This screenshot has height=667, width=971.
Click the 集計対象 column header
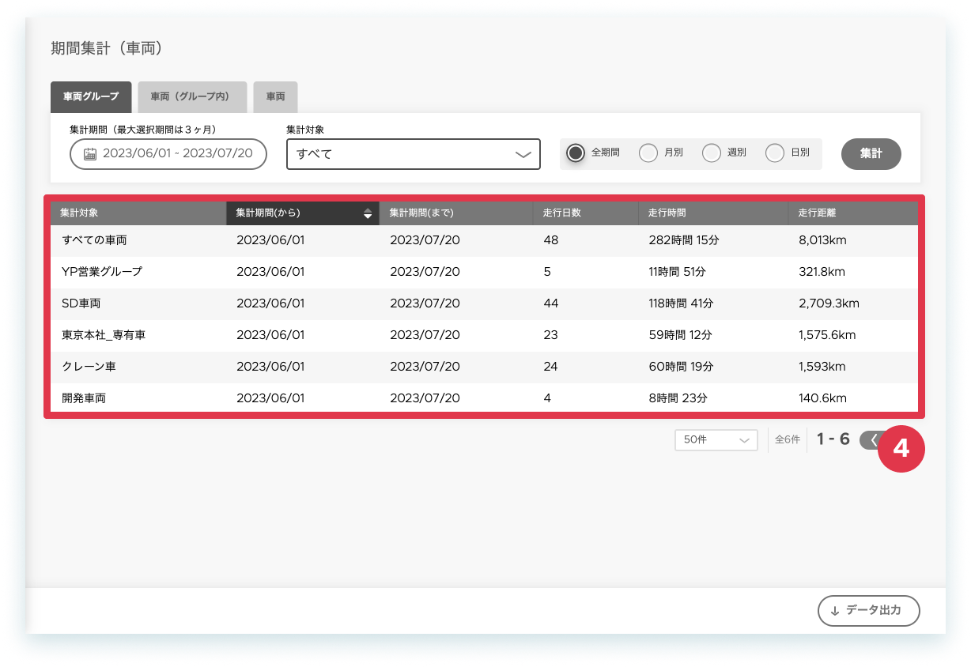[x=138, y=213]
